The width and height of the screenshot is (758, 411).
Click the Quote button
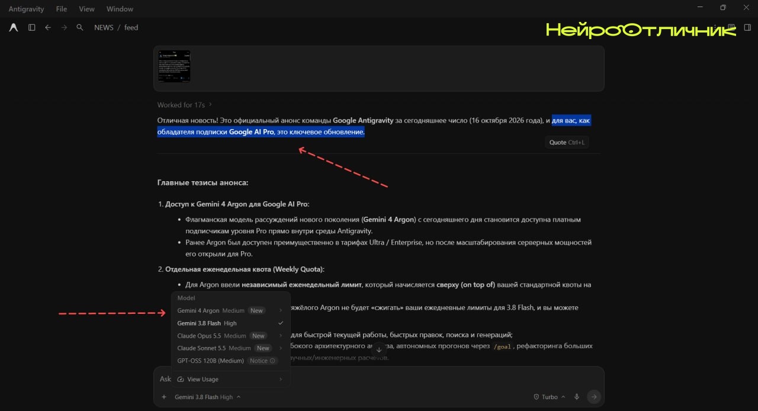click(567, 142)
